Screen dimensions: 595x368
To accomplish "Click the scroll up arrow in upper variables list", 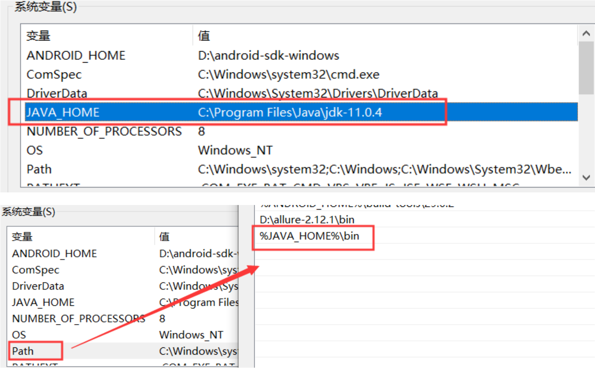I will [586, 34].
